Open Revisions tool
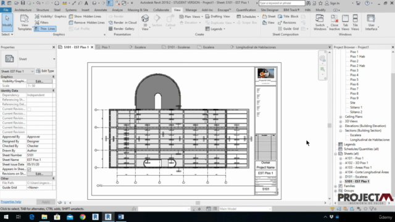Screen dimensions: 395x222 pyautogui.click(x=287, y=22)
